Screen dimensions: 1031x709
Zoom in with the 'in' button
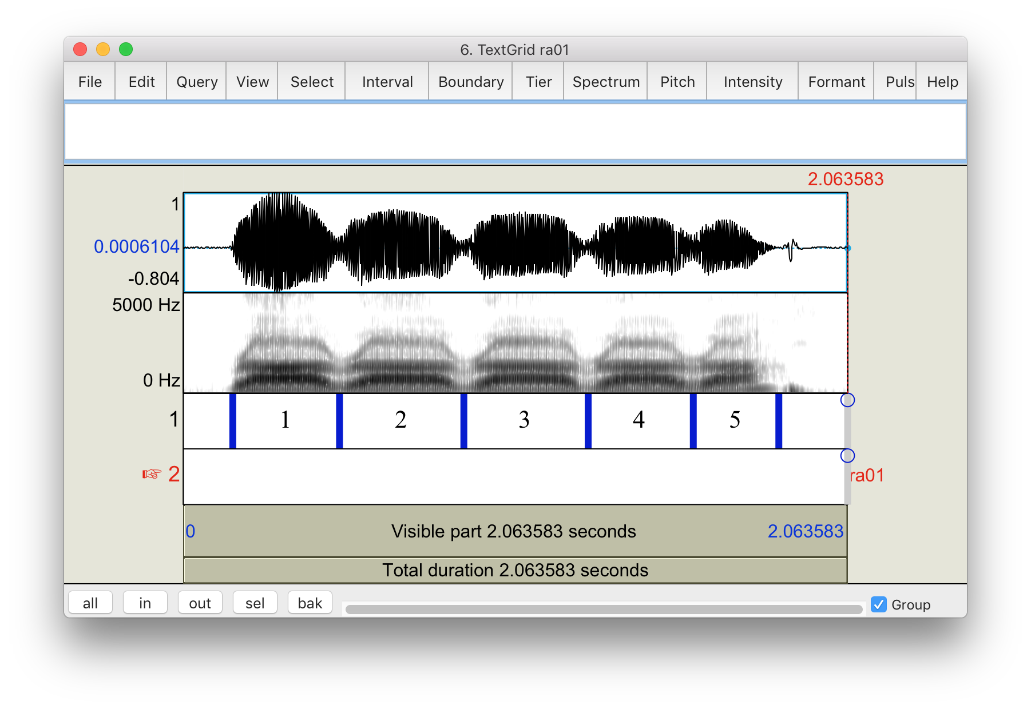point(145,603)
